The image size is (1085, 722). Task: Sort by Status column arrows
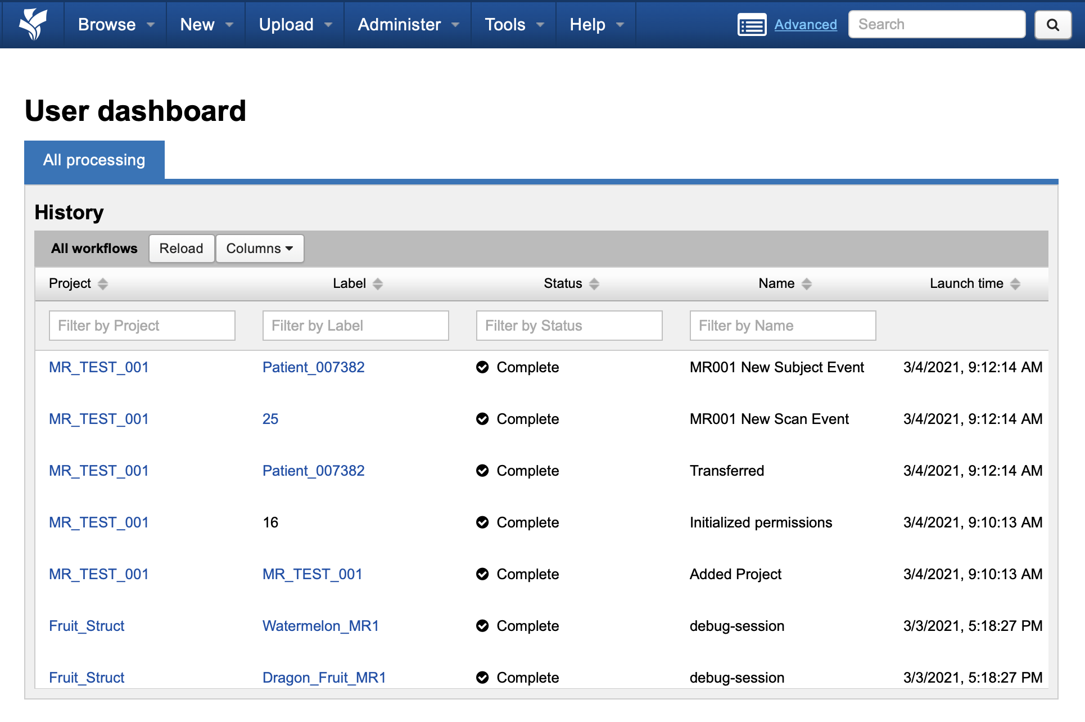pos(594,284)
